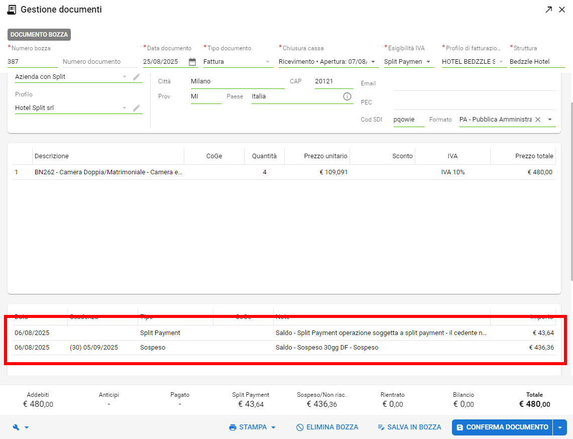Viewport: 573px width, 439px height.
Task: Open the Esigibilità IVA dropdown
Action: pyautogui.click(x=428, y=62)
